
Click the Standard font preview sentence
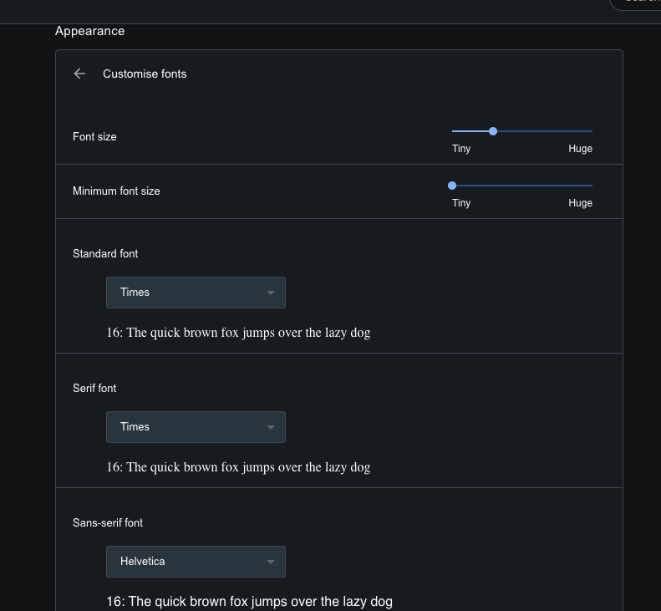pyautogui.click(x=238, y=333)
